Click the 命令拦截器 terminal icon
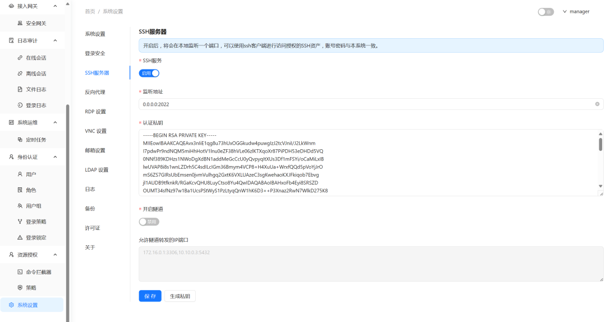The height and width of the screenshot is (322, 606). 20,272
